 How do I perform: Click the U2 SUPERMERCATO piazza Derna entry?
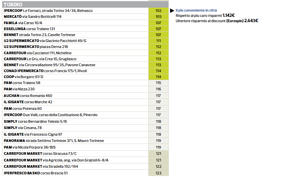pyautogui.click(x=36, y=47)
